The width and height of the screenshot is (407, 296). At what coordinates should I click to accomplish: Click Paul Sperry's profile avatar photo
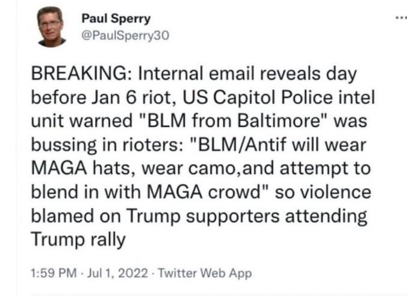pos(52,27)
